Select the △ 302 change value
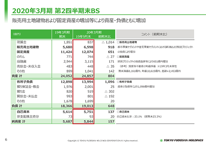This screenshot has height=143, width=206. (110, 91)
